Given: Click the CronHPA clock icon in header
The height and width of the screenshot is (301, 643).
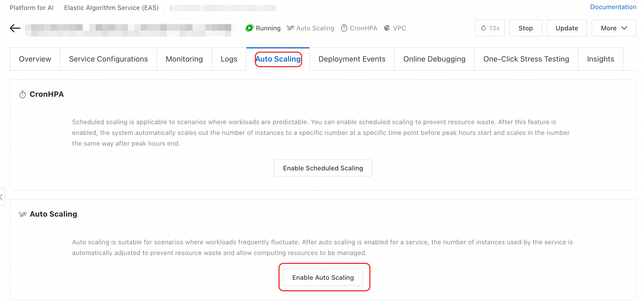Looking at the screenshot, I should 344,28.
